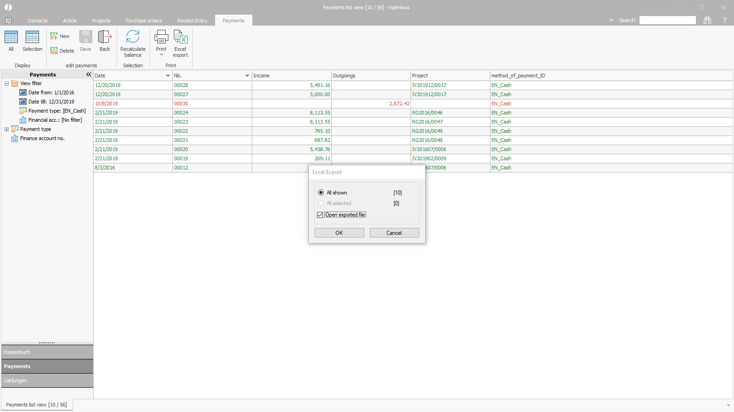Click the Excel export icon
Image resolution: width=734 pixels, height=412 pixels.
(x=180, y=38)
